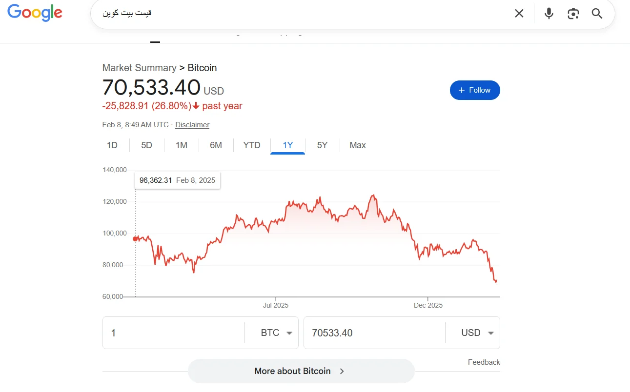
Task: Open Google Lens image search icon
Action: click(573, 13)
